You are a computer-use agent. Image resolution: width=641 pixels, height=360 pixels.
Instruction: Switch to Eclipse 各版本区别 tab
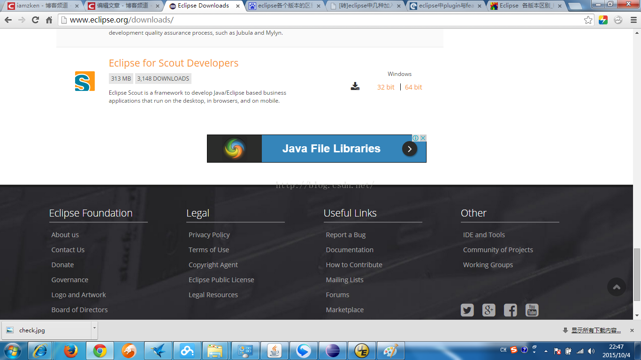tap(527, 6)
